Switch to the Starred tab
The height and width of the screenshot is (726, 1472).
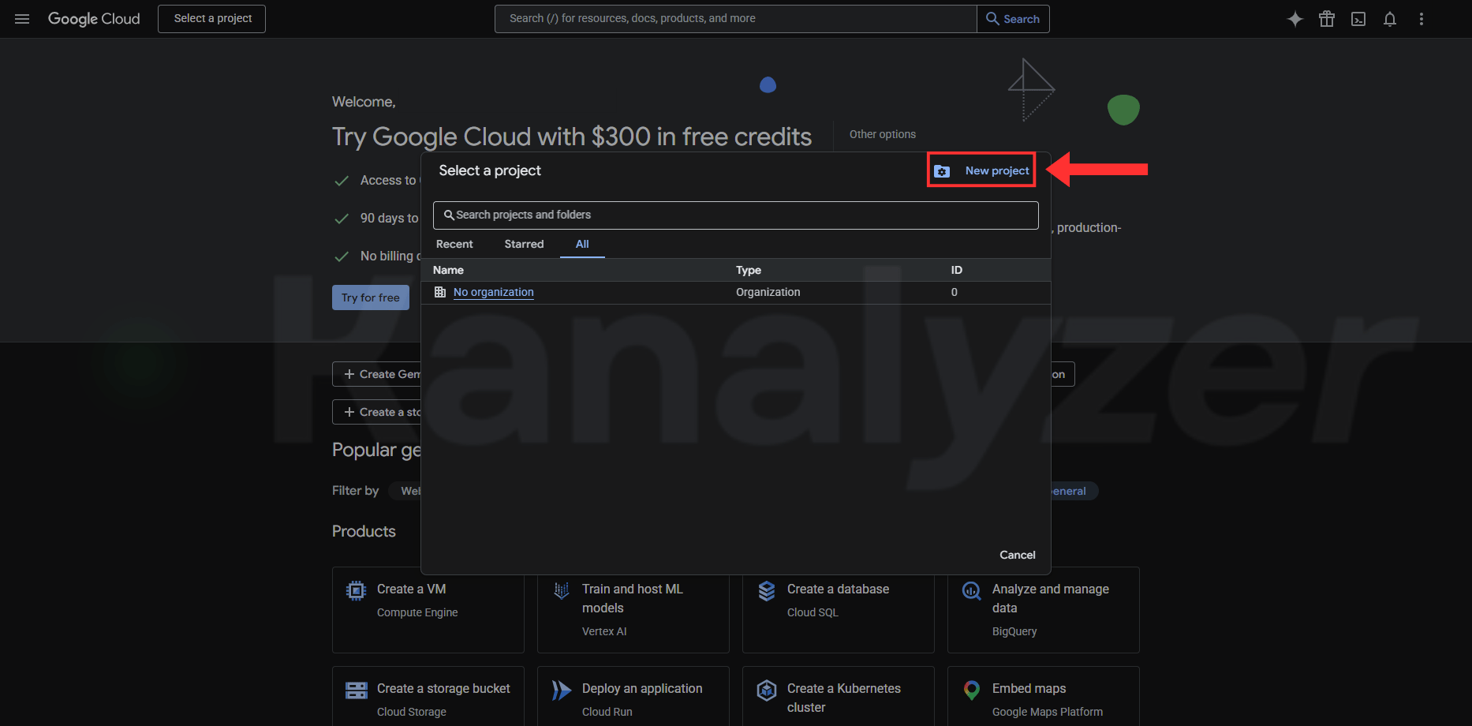[x=524, y=245]
